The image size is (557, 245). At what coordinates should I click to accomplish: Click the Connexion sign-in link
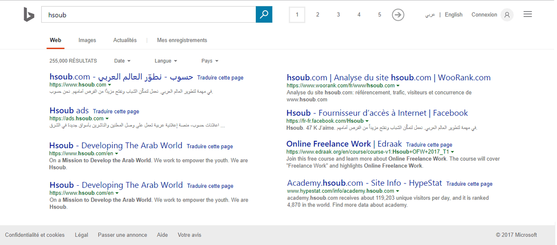point(484,15)
